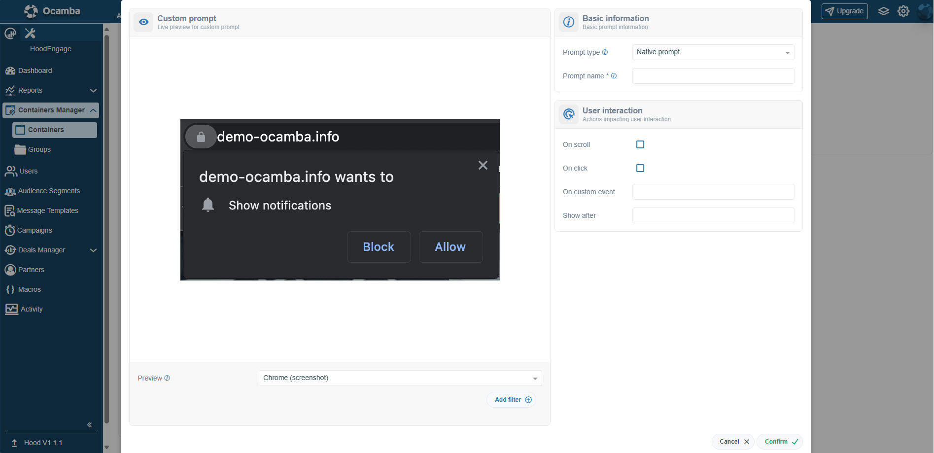The width and height of the screenshot is (934, 453).
Task: Click the Preview help icon
Action: (167, 378)
